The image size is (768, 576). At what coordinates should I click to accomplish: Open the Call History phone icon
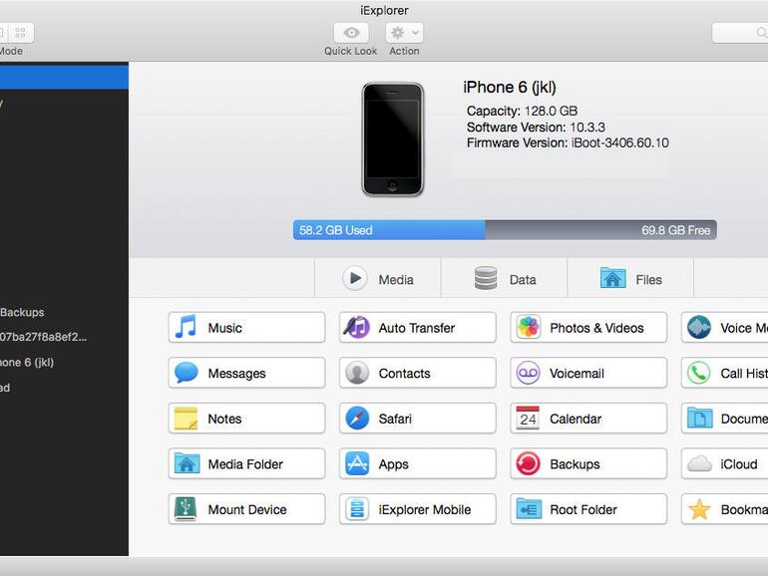(699, 373)
